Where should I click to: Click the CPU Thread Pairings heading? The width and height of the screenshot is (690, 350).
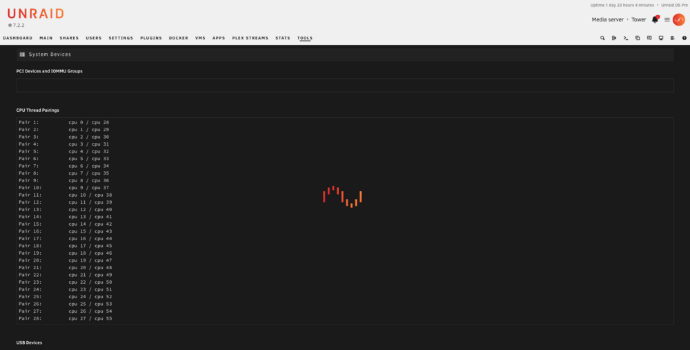(37, 110)
